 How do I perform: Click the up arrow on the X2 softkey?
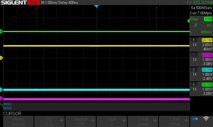(x=62, y=120)
